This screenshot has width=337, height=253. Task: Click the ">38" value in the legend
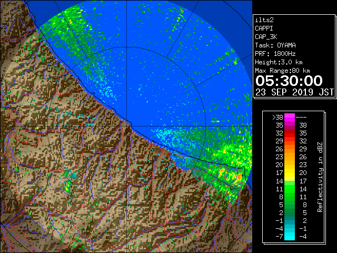277,118
